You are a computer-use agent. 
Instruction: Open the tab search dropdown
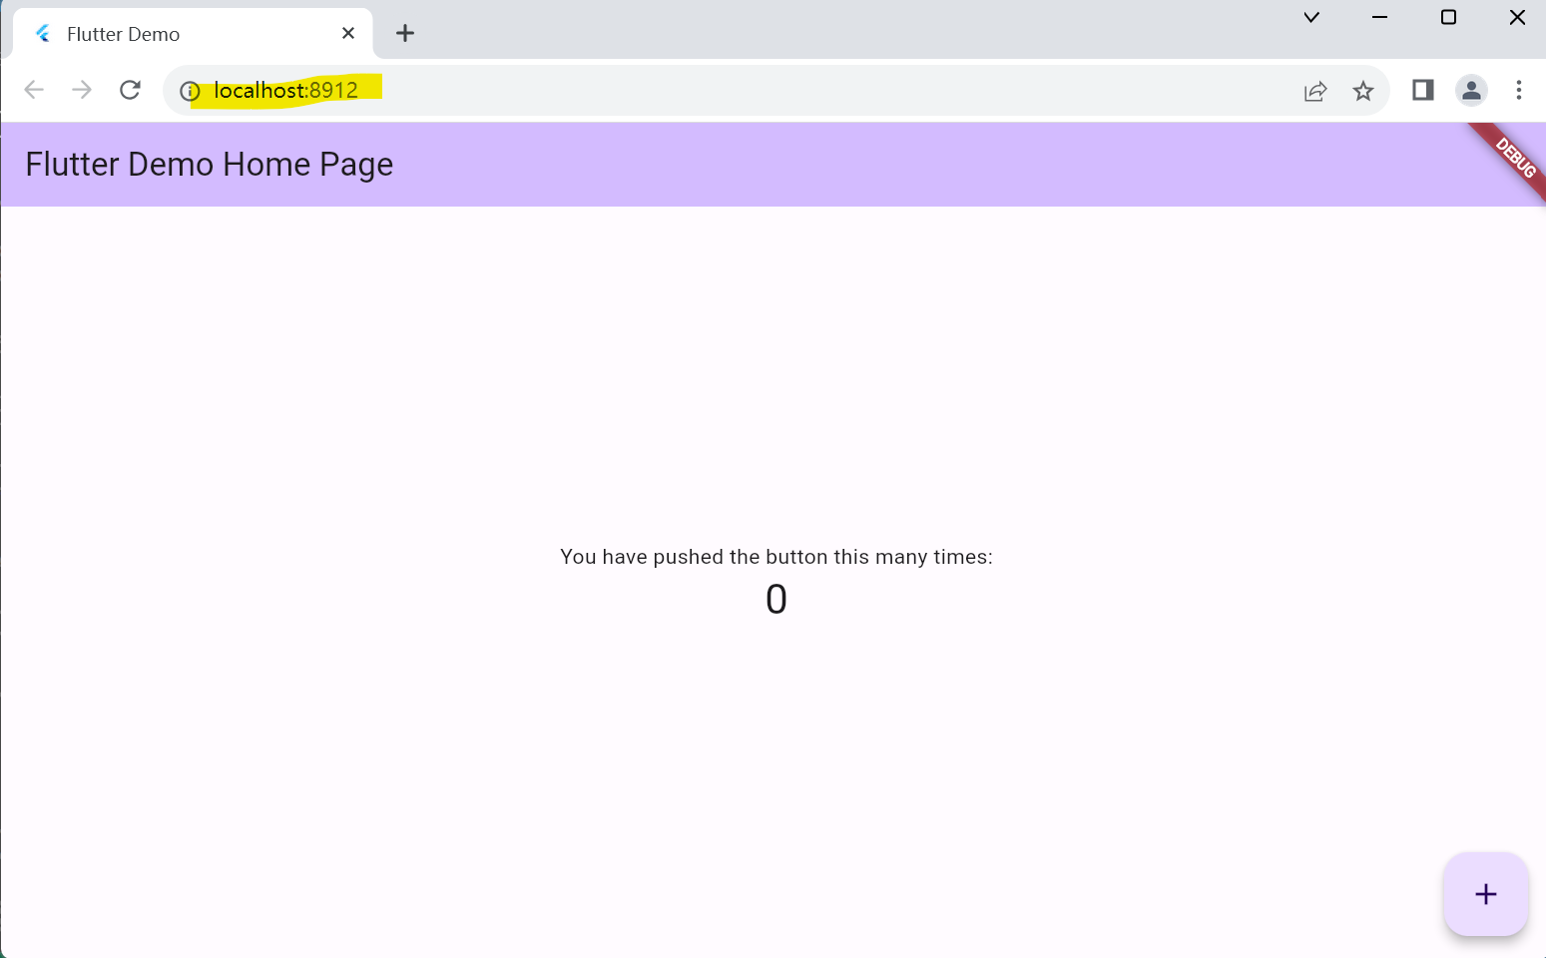coord(1311,17)
